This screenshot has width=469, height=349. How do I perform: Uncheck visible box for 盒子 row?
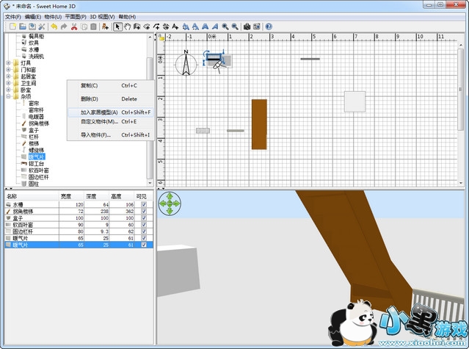[x=144, y=218]
